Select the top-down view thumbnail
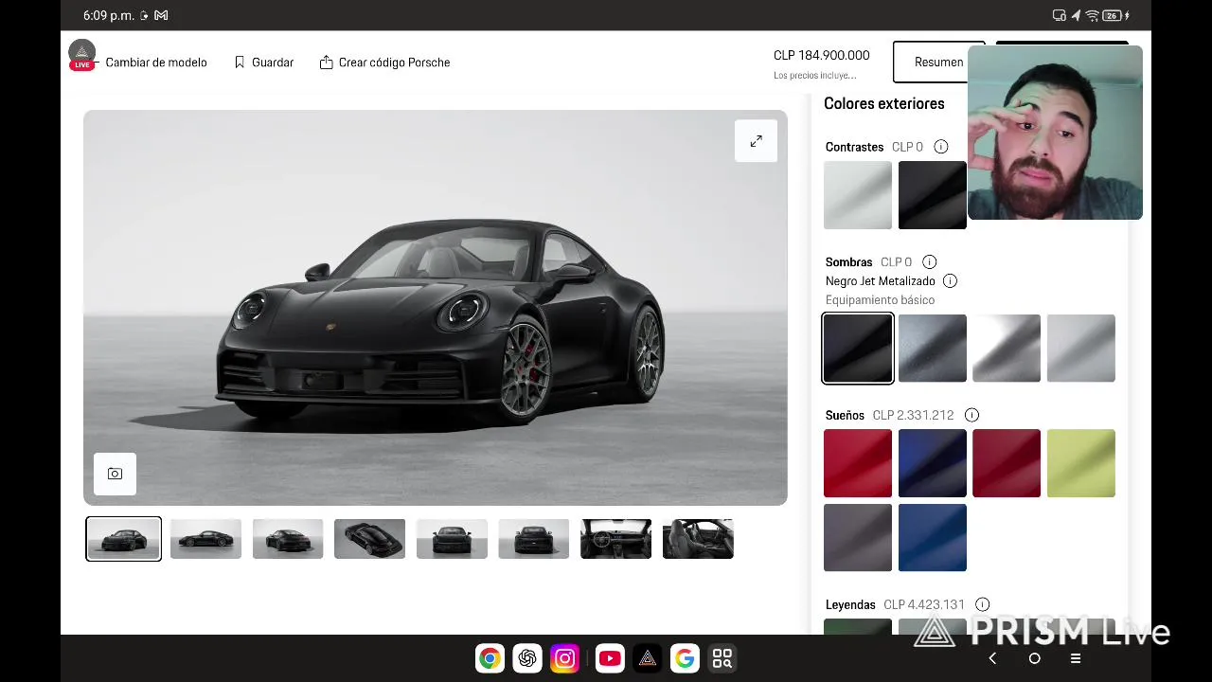Screen dimensions: 1212x682 point(370,539)
